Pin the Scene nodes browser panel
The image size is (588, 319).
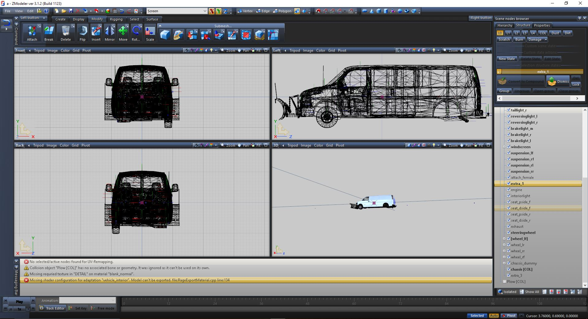click(579, 18)
